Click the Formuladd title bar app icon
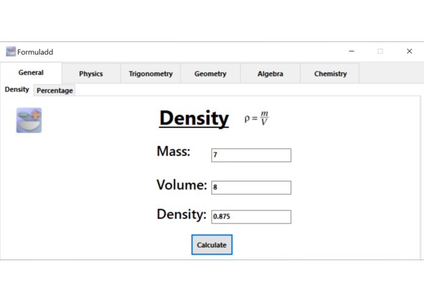The width and height of the screenshot is (424, 301). click(11, 51)
